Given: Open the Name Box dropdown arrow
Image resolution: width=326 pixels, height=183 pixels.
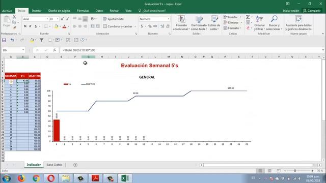Looking at the screenshot, I should point(23,50).
